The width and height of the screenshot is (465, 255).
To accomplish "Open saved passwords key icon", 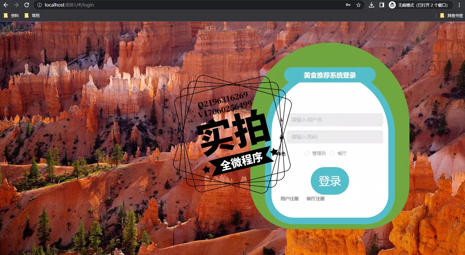I will click(348, 5).
